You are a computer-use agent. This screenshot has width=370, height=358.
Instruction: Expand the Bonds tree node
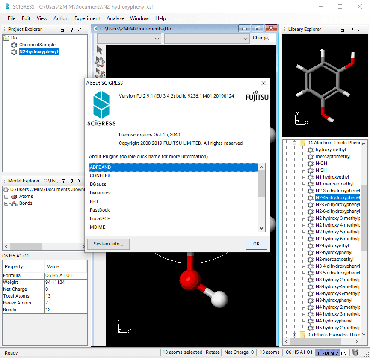[6, 203]
